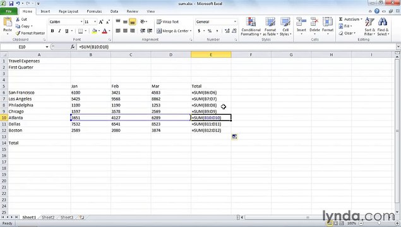Decrease Decimal places
Image resolution: width=401 pixels, height=227 pixels.
point(234,31)
